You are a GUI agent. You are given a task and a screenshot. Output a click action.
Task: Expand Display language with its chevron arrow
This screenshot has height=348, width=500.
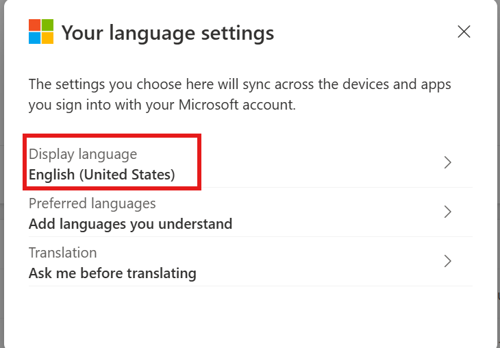pos(447,162)
